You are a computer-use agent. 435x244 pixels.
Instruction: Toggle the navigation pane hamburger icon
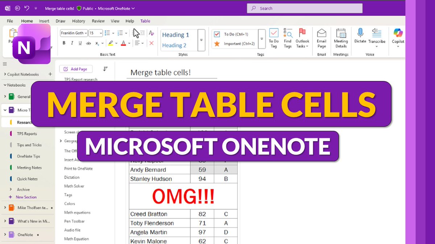tap(5, 64)
